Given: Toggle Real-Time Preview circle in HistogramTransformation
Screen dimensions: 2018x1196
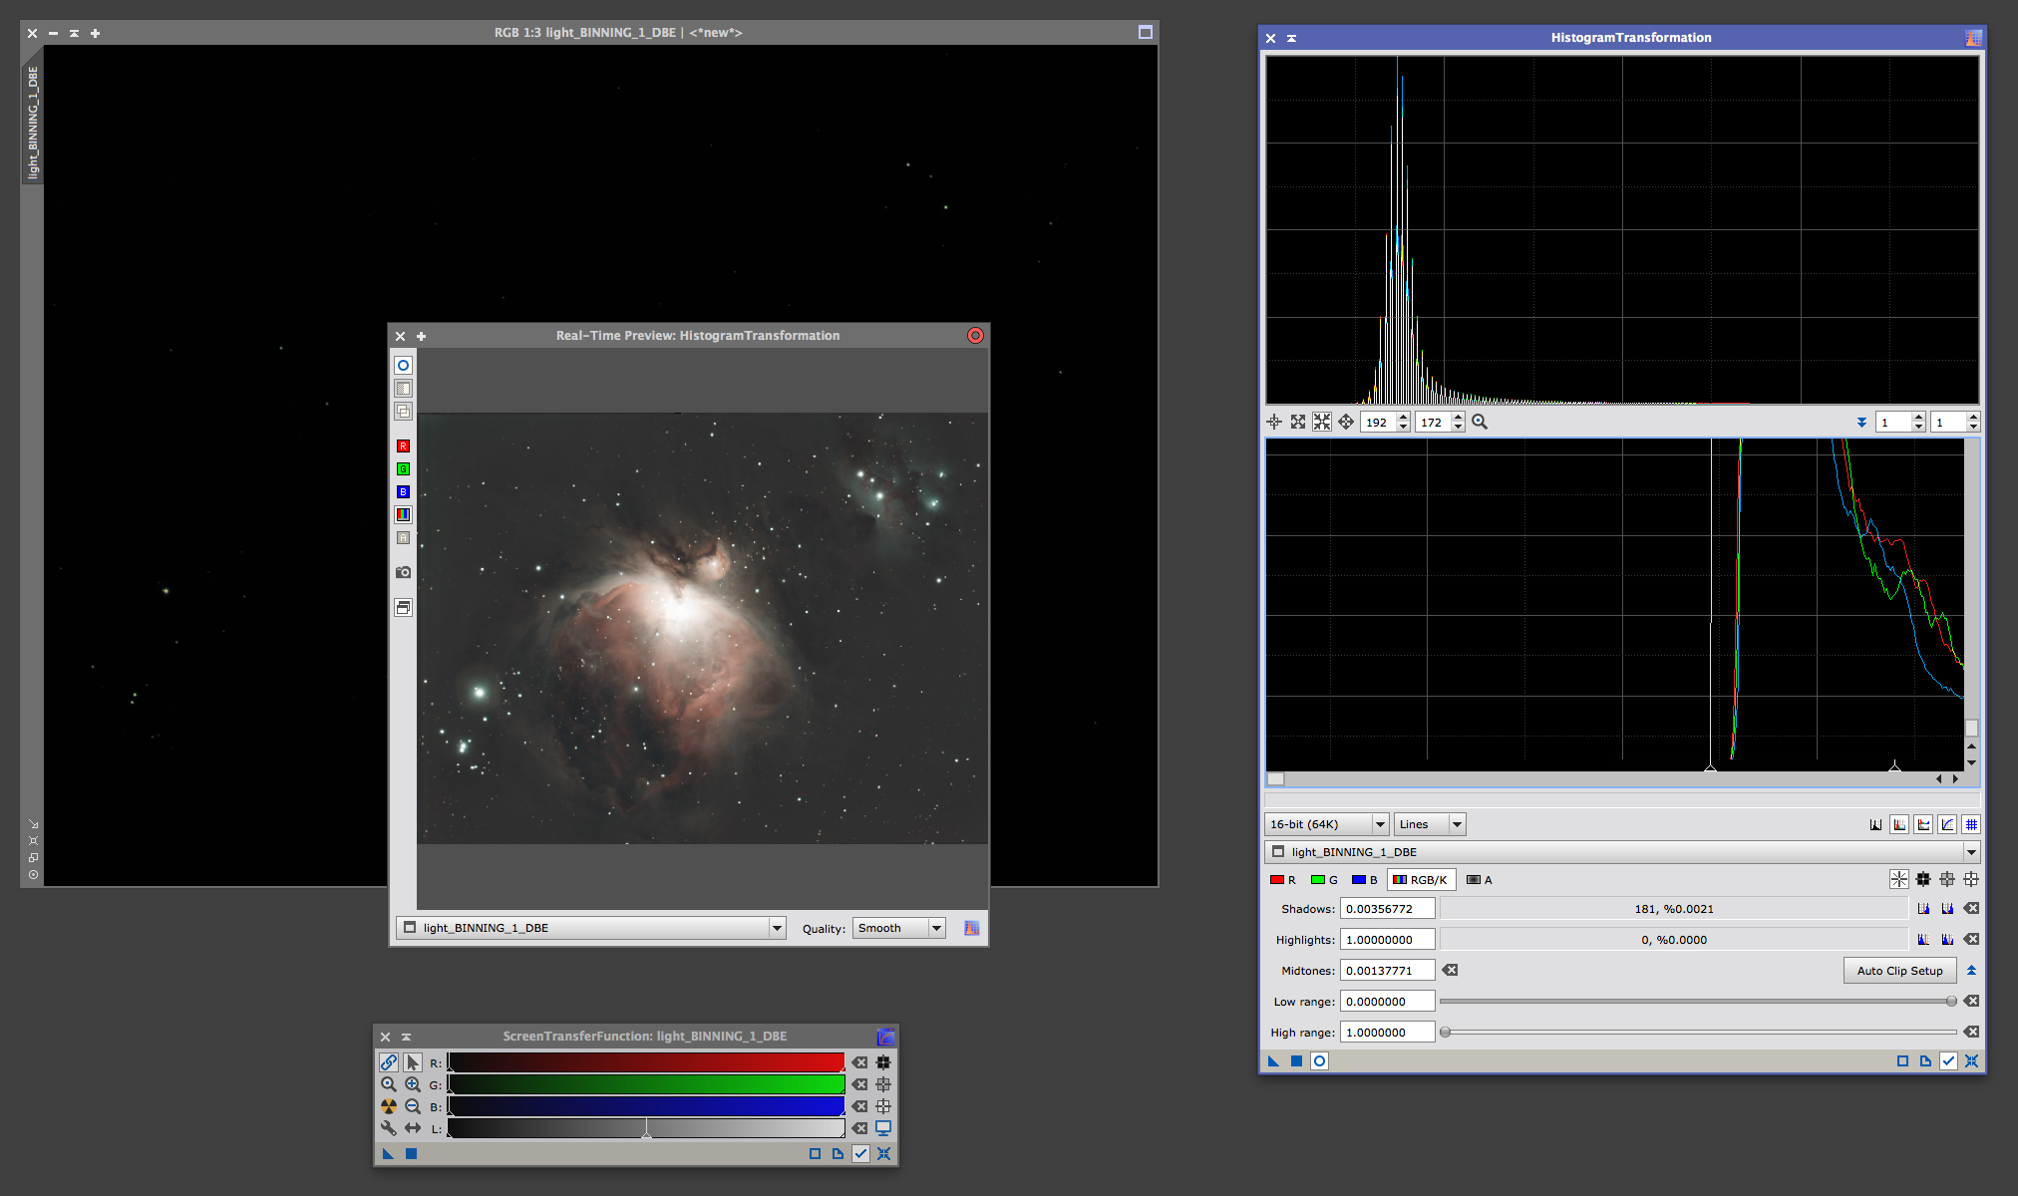Looking at the screenshot, I should coord(1319,1060).
